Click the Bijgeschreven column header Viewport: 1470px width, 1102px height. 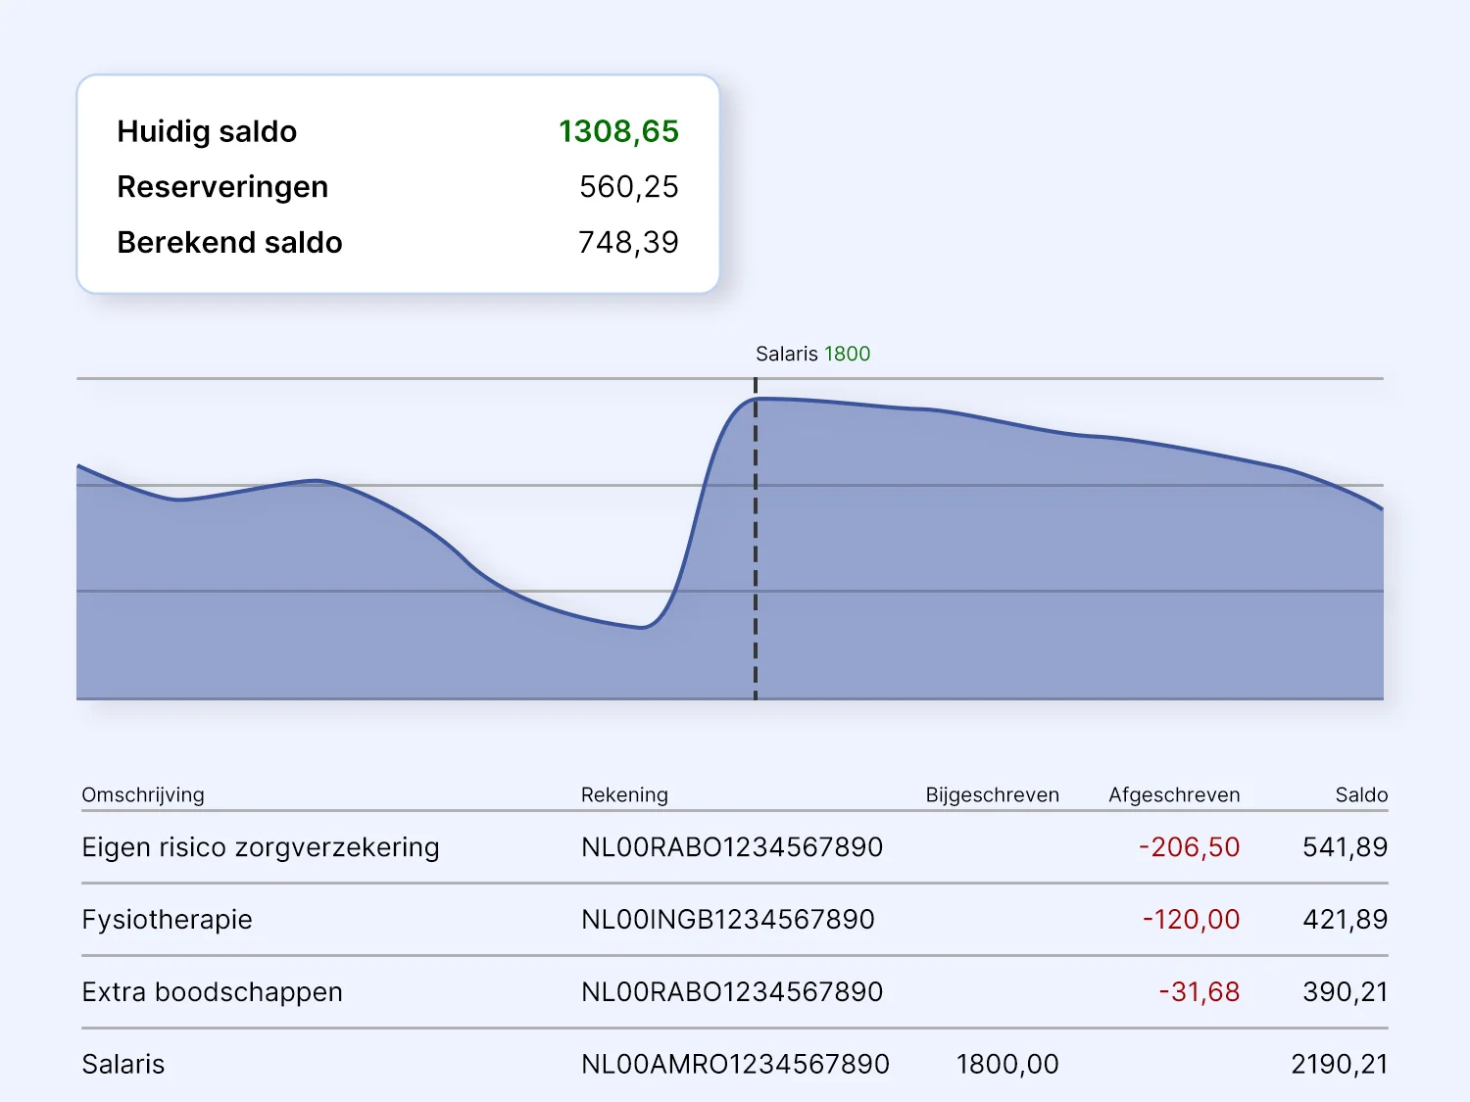coord(992,794)
